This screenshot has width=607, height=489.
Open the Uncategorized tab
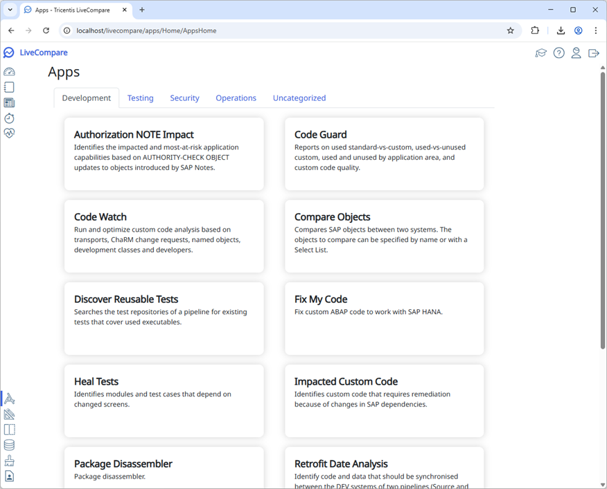[299, 98]
